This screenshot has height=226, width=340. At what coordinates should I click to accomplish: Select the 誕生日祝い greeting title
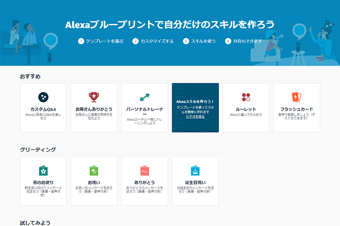pos(195,183)
